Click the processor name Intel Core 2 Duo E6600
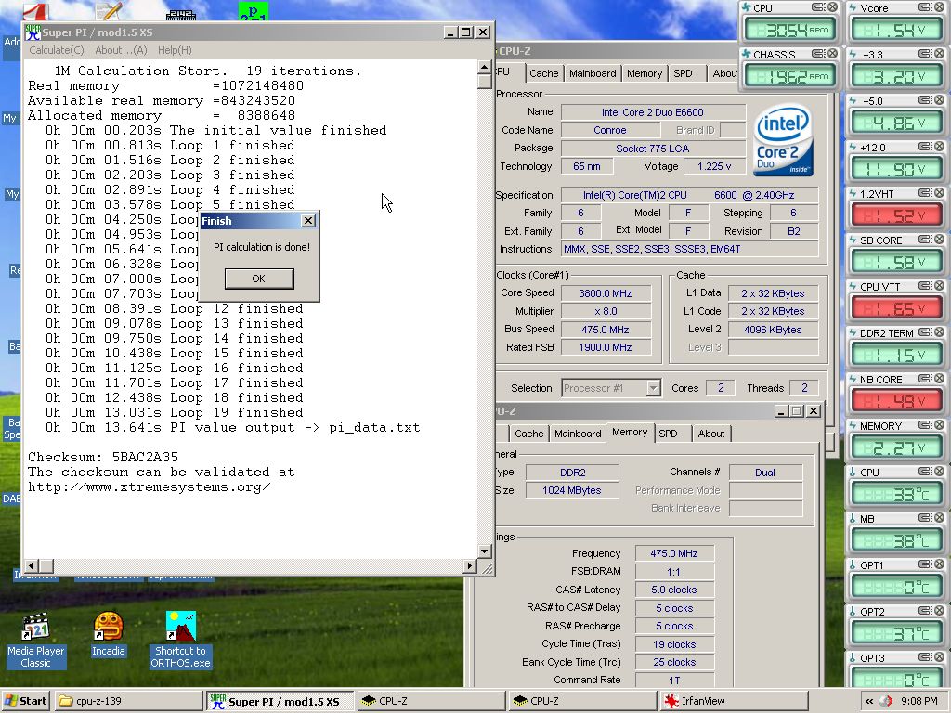This screenshot has height=713, width=951. click(653, 112)
